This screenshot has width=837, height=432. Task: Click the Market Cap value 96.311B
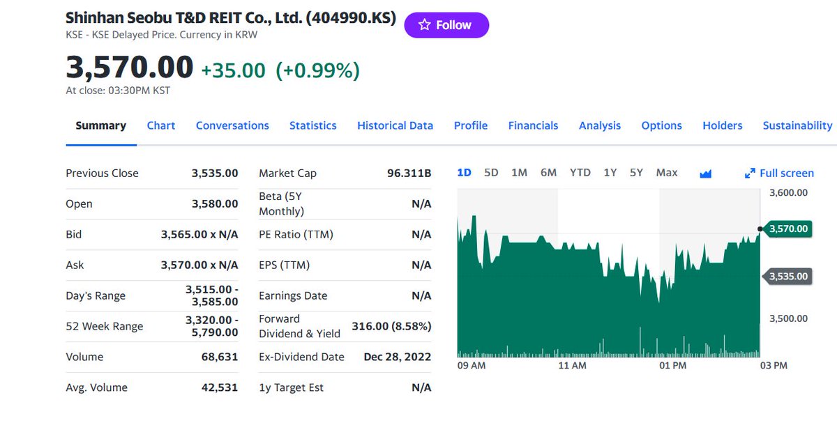point(409,173)
